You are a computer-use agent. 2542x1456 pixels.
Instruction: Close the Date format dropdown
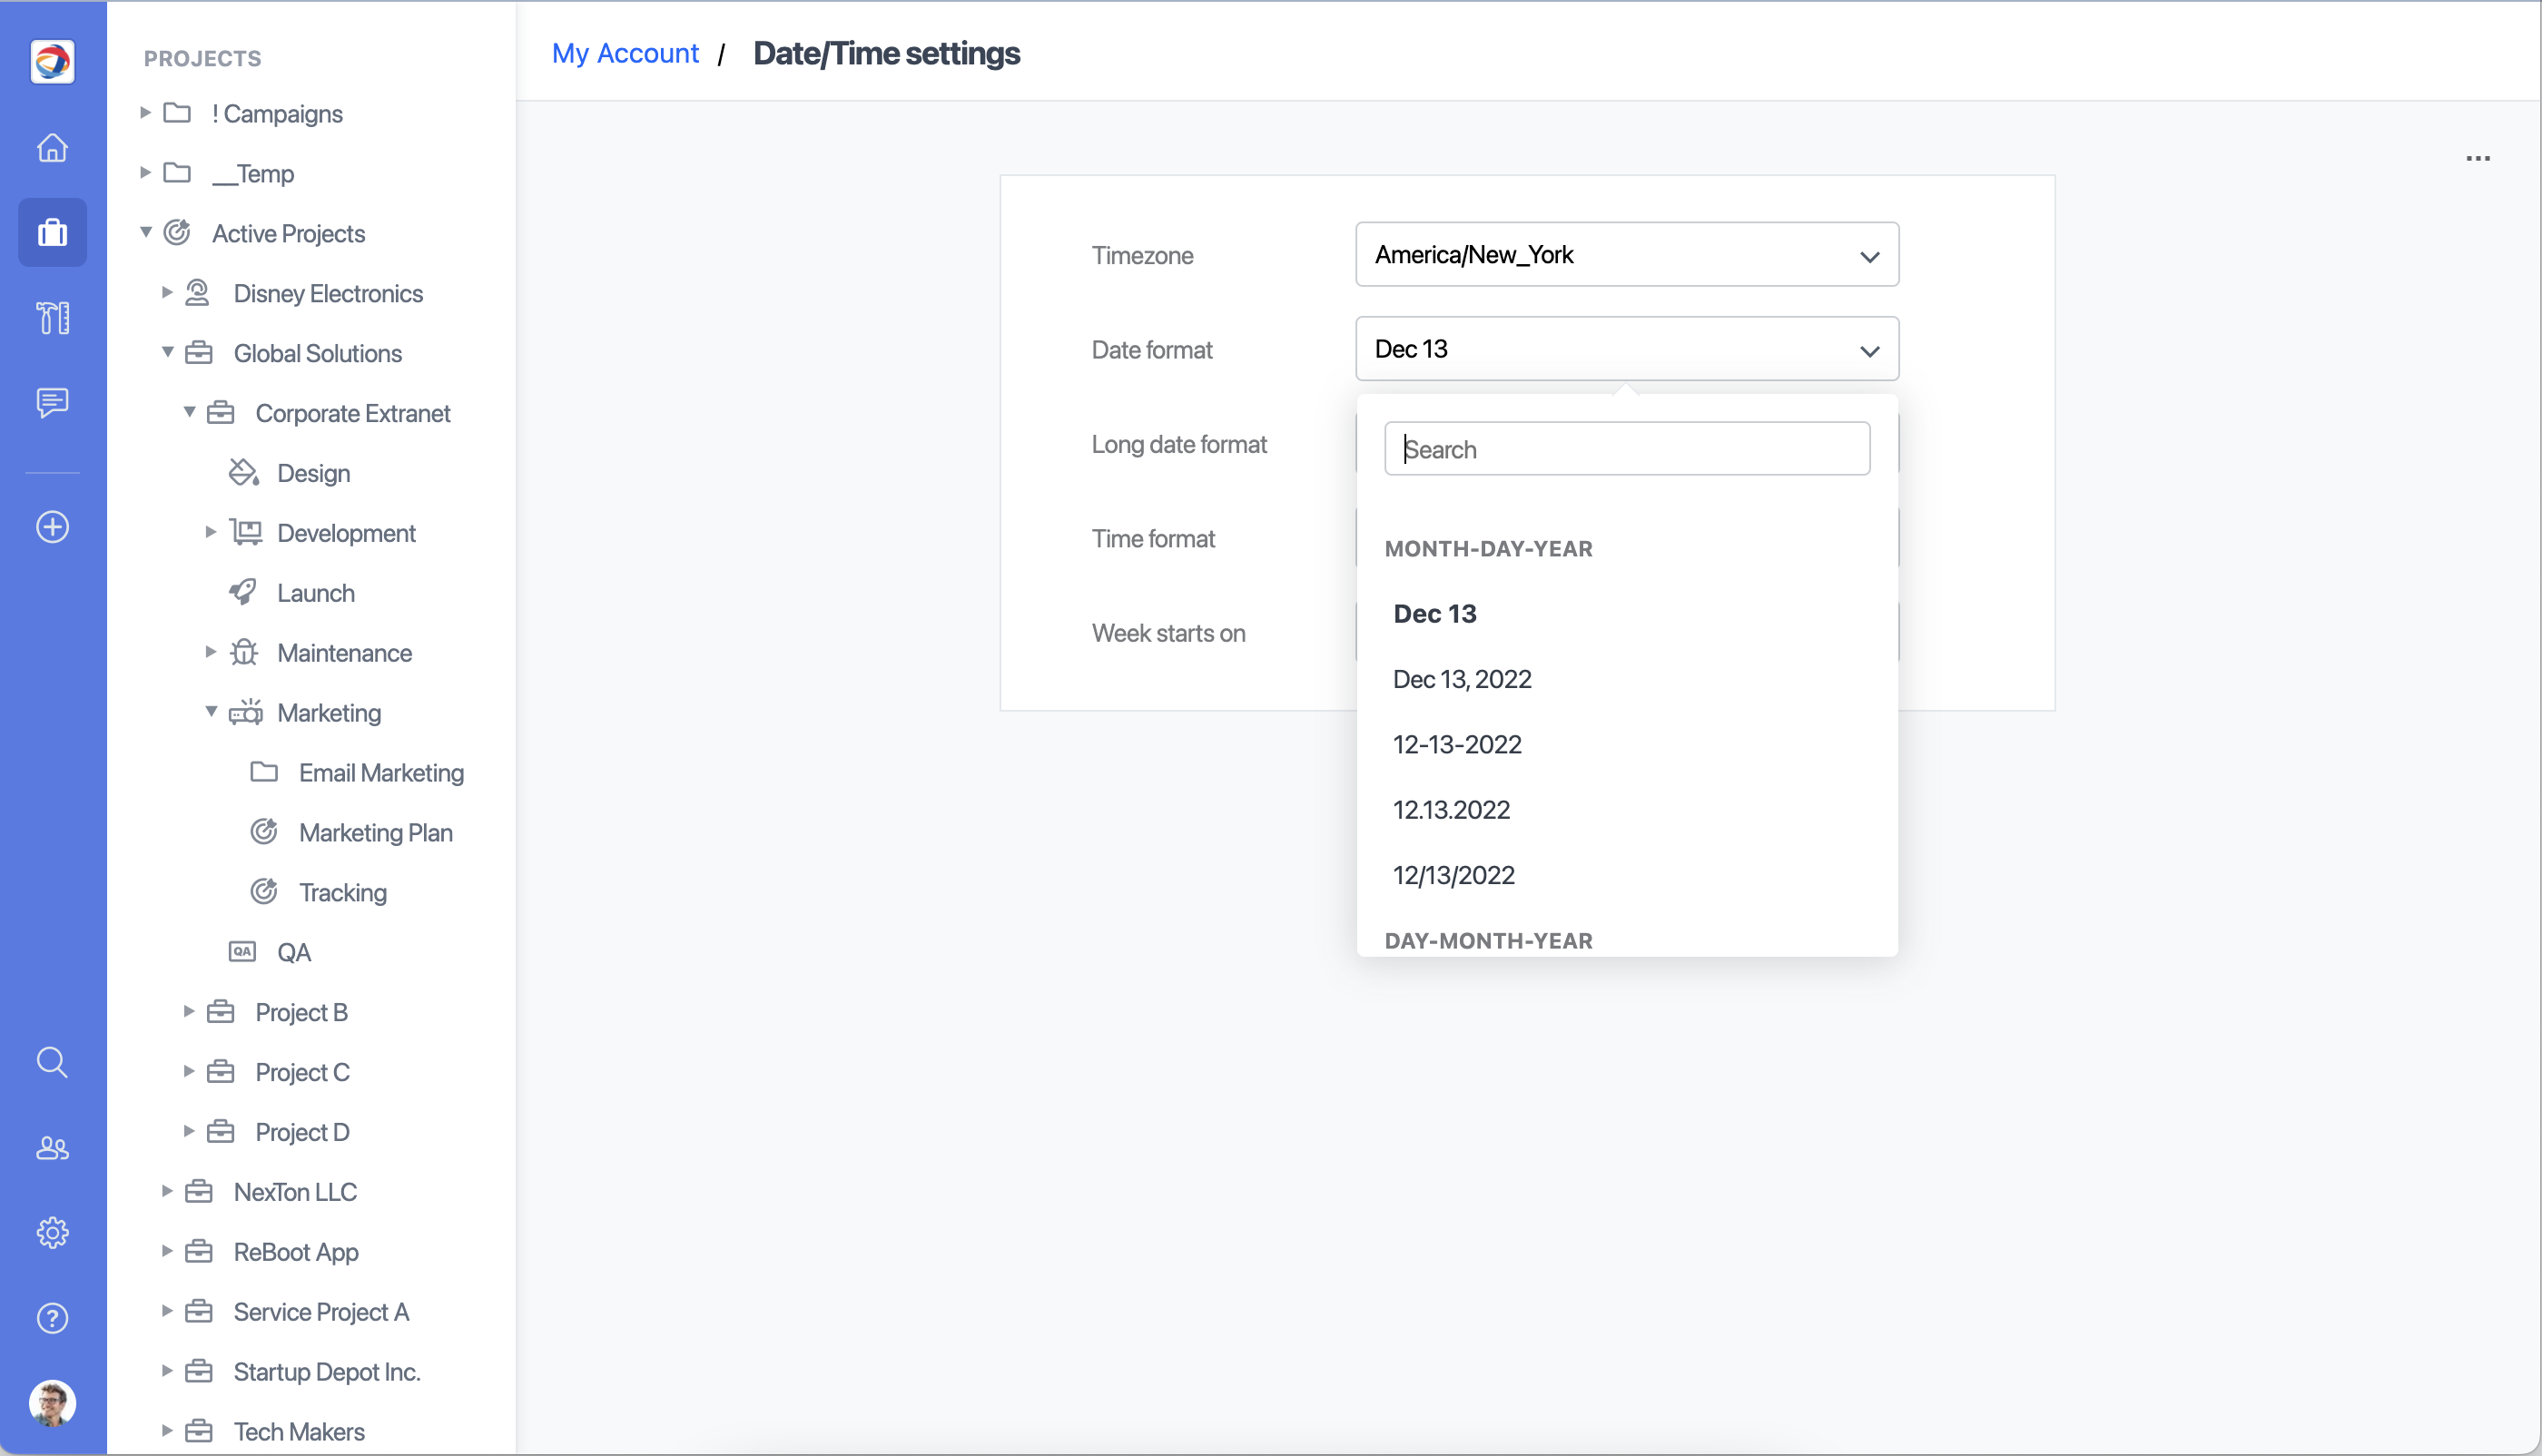1626,349
